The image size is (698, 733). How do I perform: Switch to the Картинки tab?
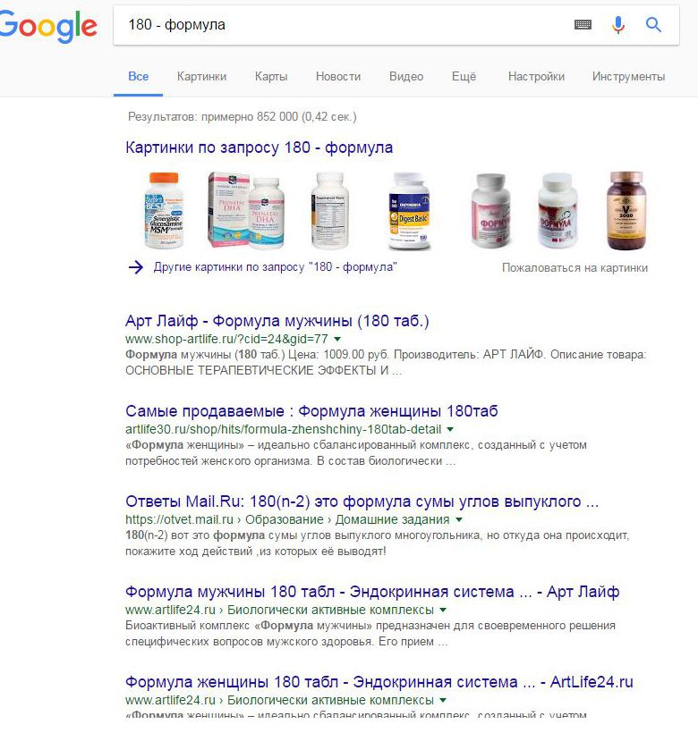click(x=201, y=77)
